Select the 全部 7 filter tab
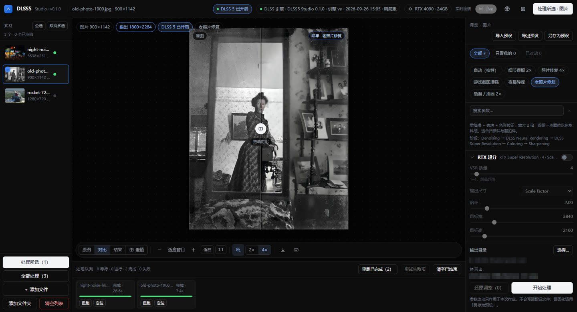 click(x=480, y=53)
